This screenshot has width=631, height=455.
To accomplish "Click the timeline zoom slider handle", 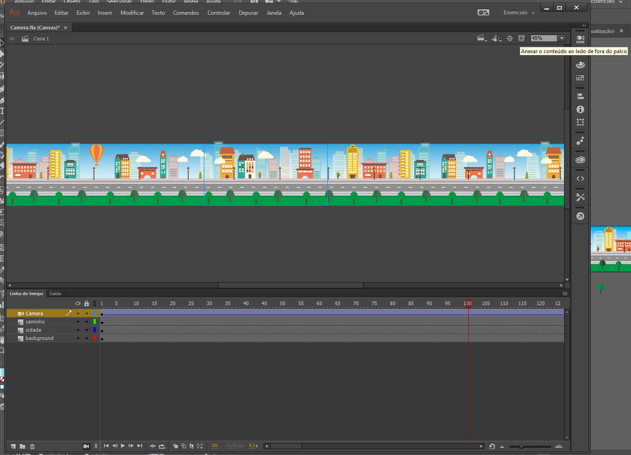I will 521,446.
